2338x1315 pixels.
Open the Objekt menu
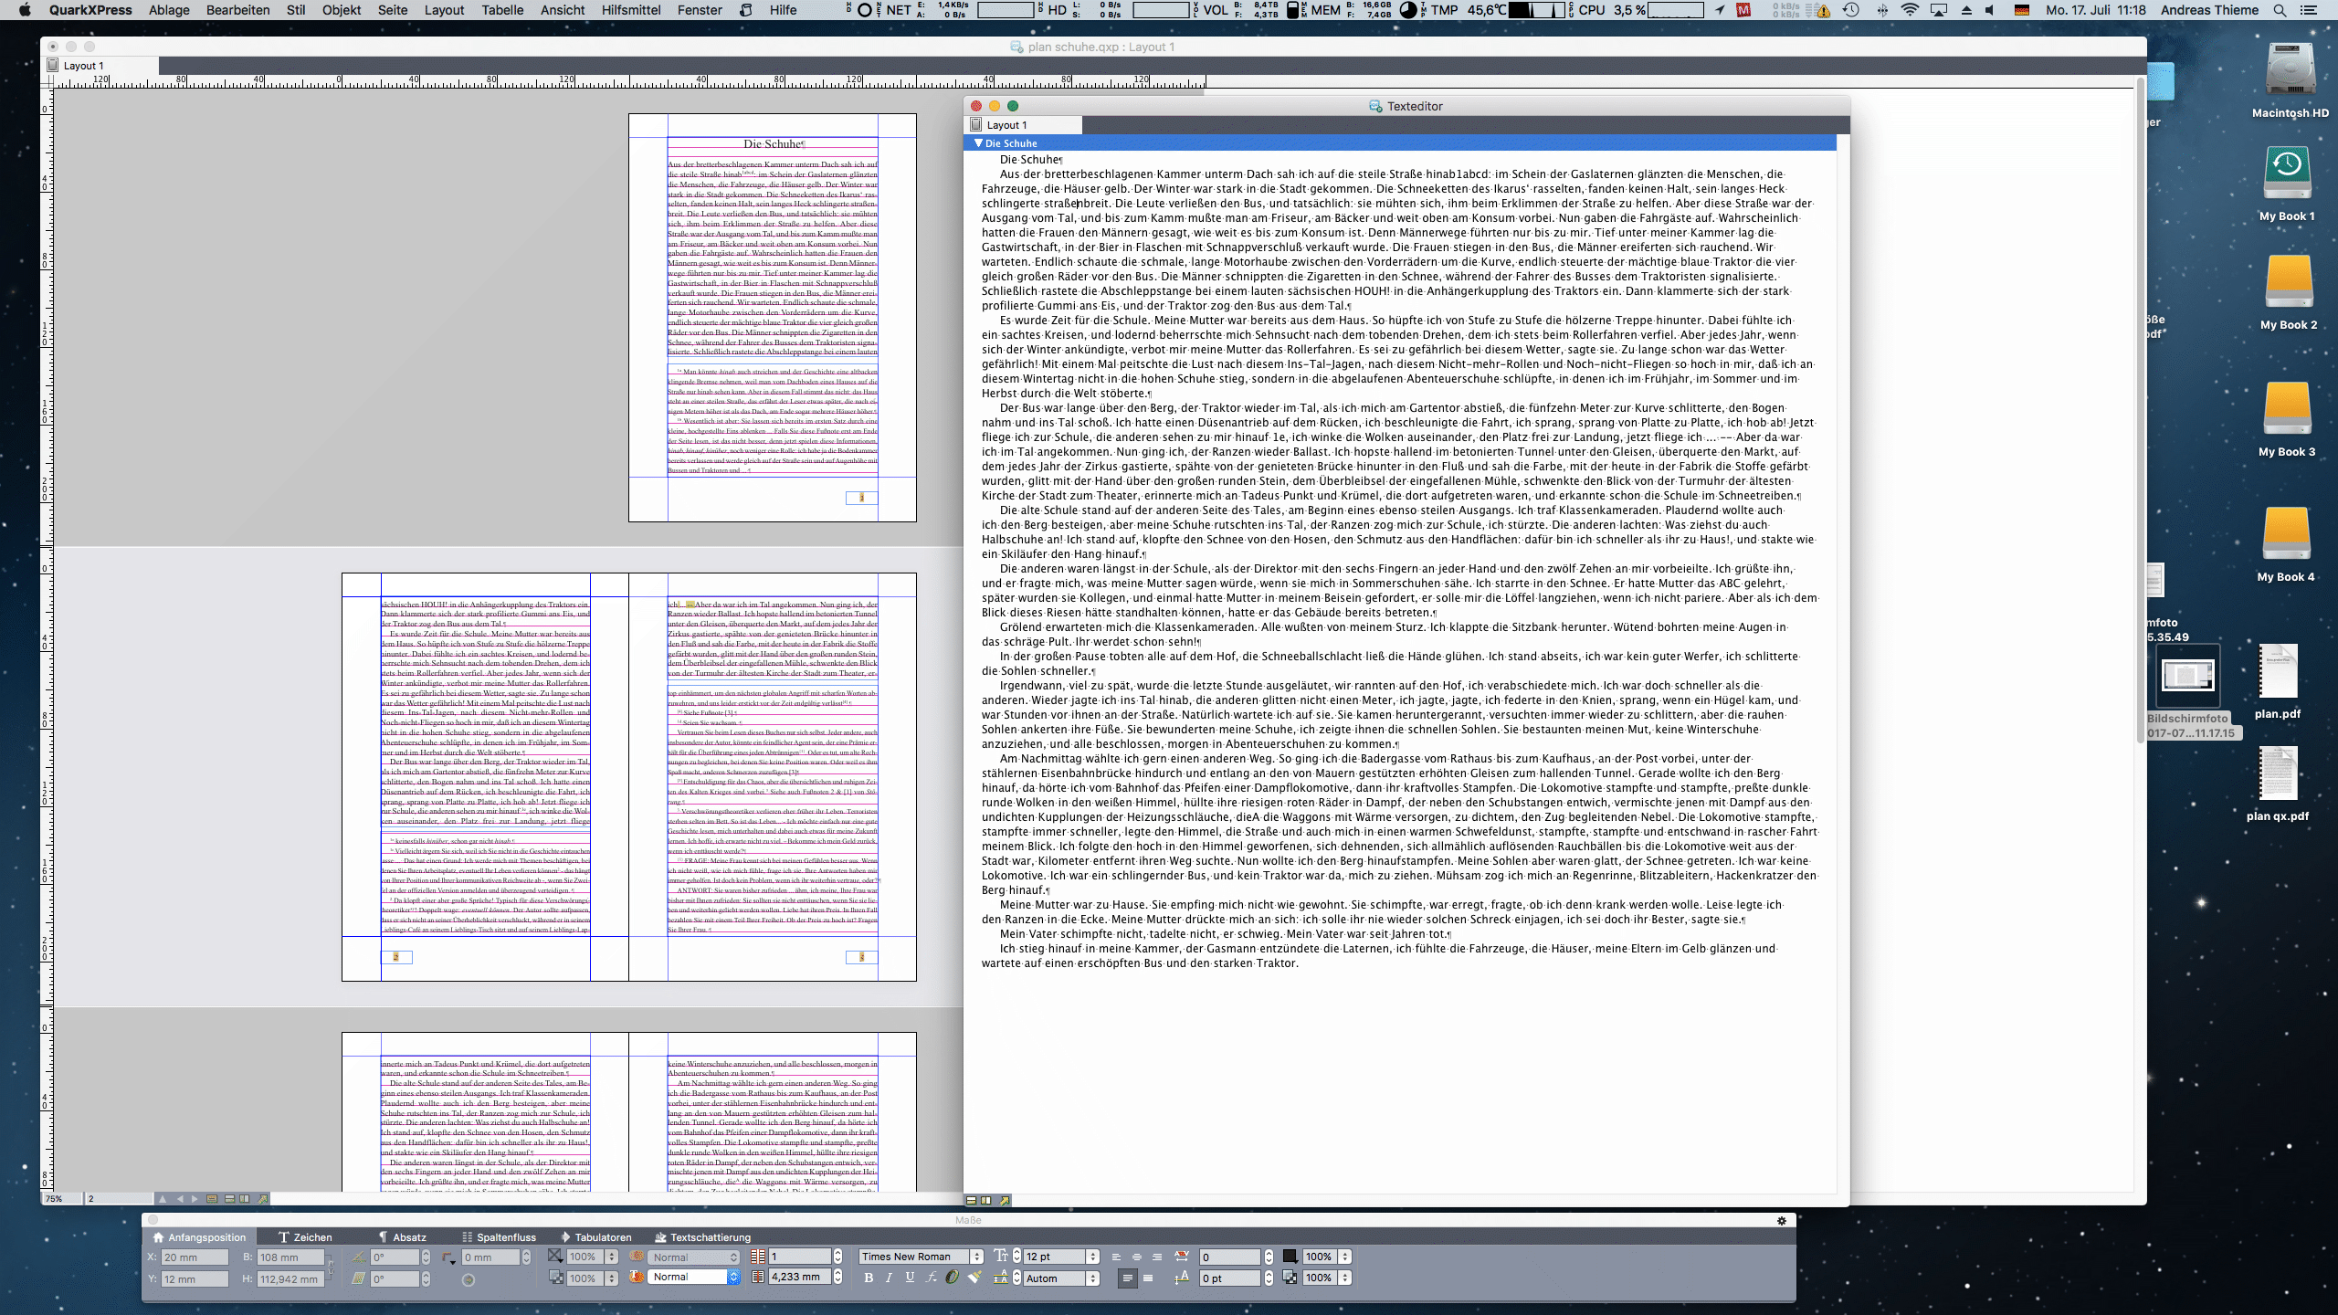[342, 10]
